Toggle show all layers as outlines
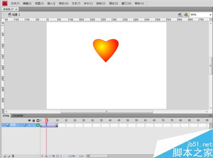213x158 pixels. (x=38, y=121)
